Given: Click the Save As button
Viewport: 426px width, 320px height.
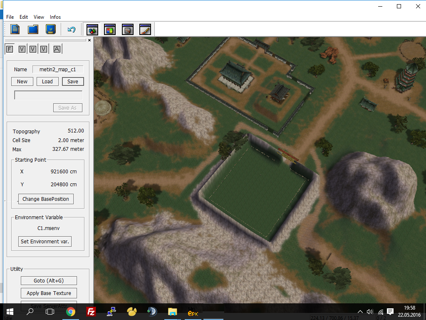Looking at the screenshot, I should pyautogui.click(x=68, y=108).
